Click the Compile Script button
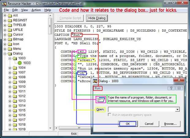 pos(70,18)
